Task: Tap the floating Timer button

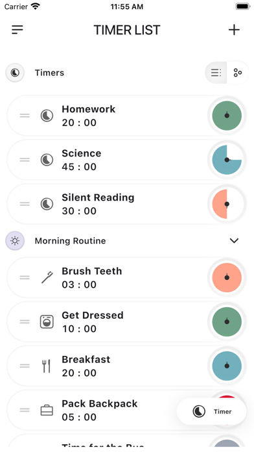Action: pyautogui.click(x=212, y=411)
